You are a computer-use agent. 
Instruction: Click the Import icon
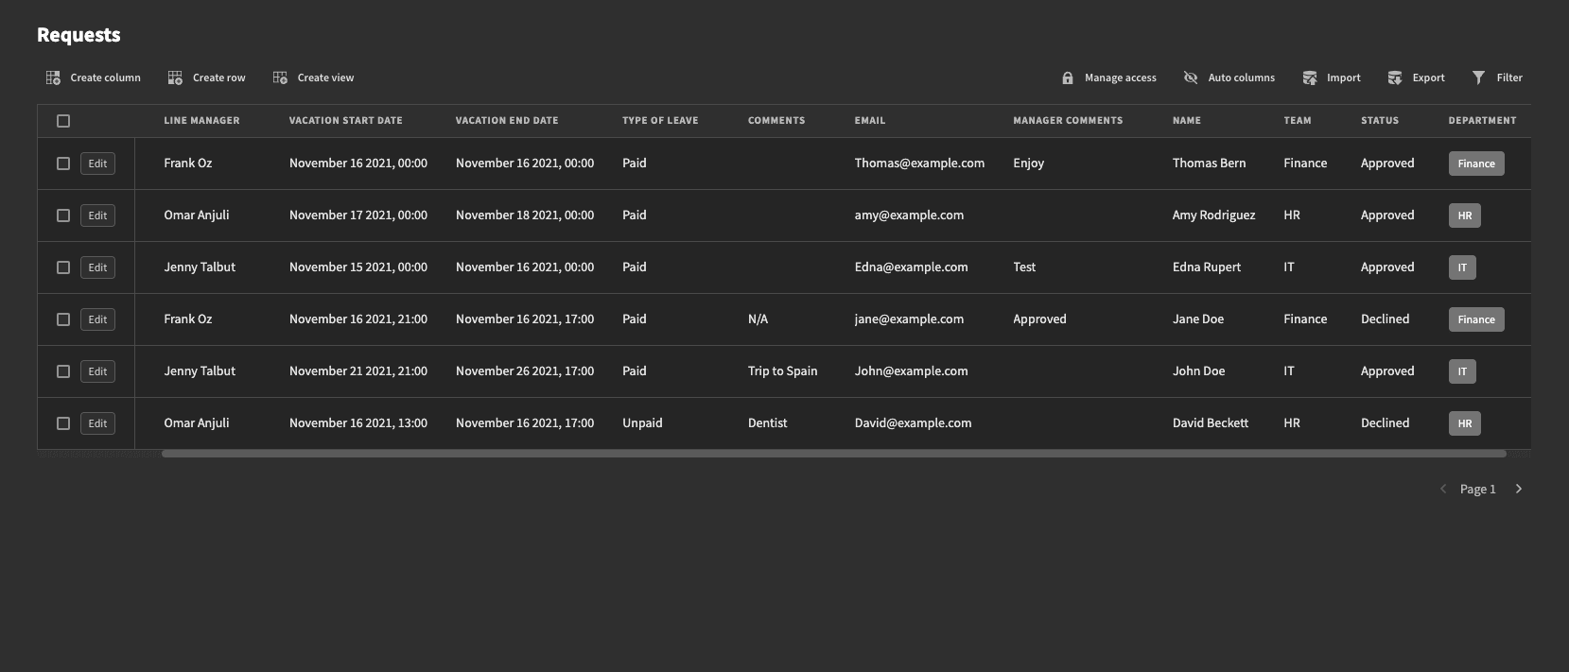pos(1310,78)
